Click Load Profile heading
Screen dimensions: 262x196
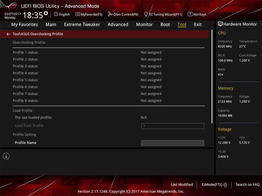[x=23, y=110]
